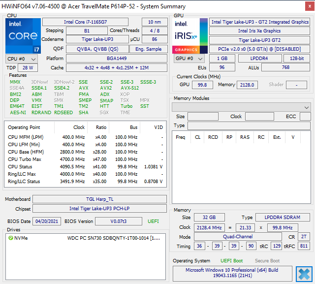Open the GPU #0 selector dropdown
This screenshot has width=315, height=284.
[189, 59]
